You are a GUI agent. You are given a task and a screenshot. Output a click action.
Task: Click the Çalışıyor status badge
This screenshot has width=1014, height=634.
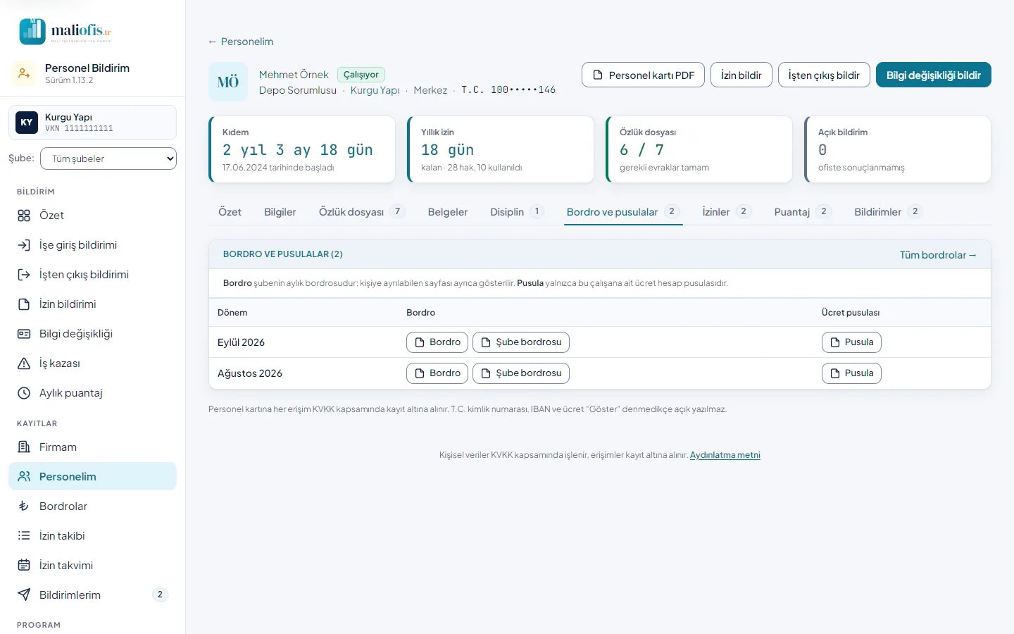click(361, 75)
